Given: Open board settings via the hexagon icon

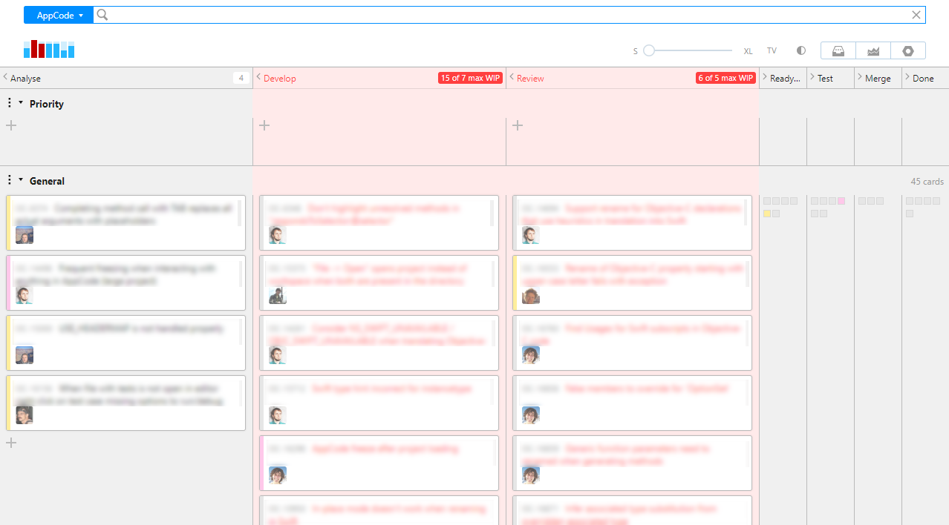Looking at the screenshot, I should (908, 50).
